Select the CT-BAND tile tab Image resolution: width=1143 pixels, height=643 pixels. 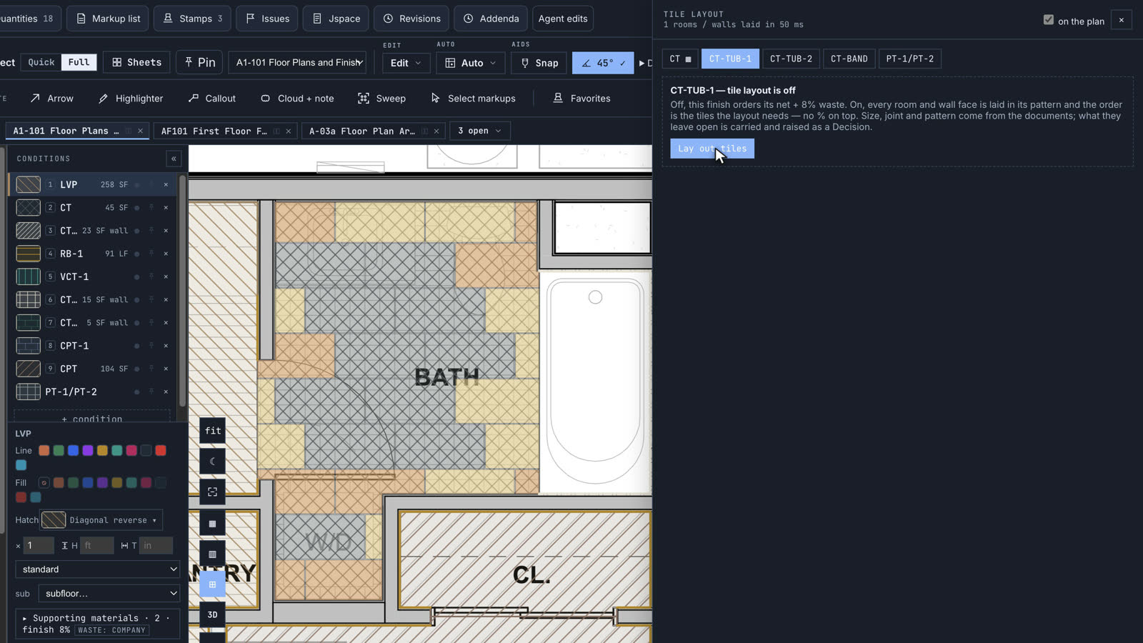click(x=849, y=59)
